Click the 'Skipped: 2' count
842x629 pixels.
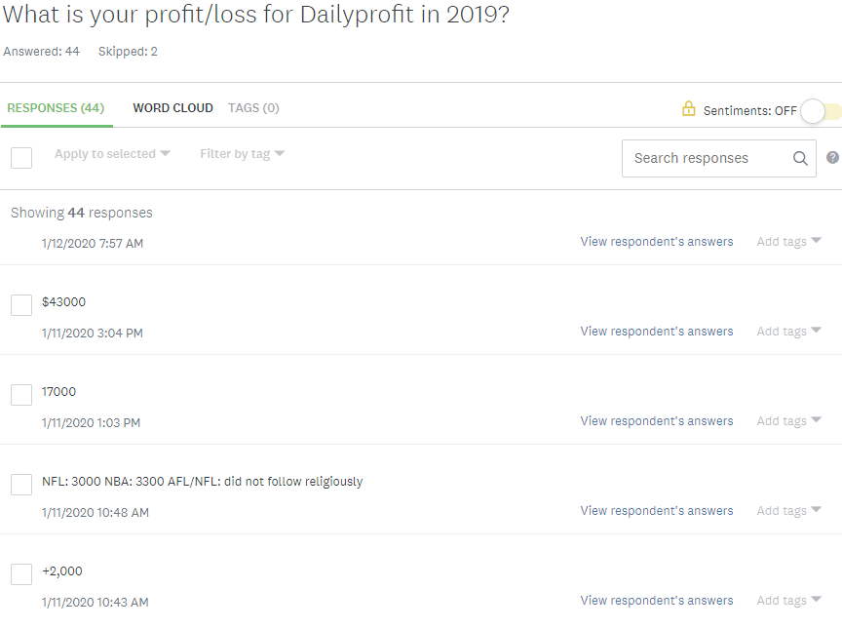point(128,52)
